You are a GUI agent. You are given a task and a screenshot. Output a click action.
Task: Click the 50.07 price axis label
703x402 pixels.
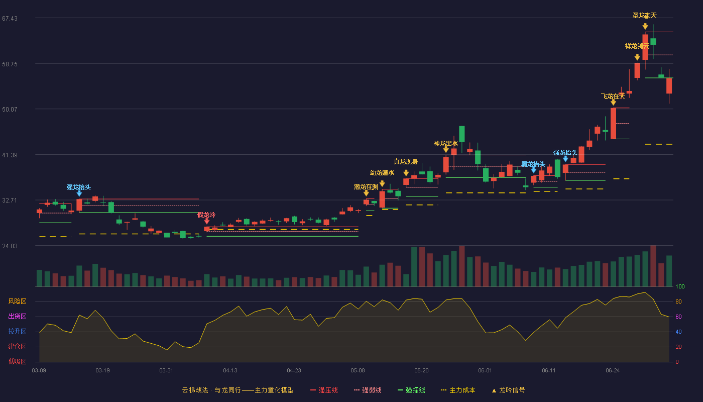[10, 109]
